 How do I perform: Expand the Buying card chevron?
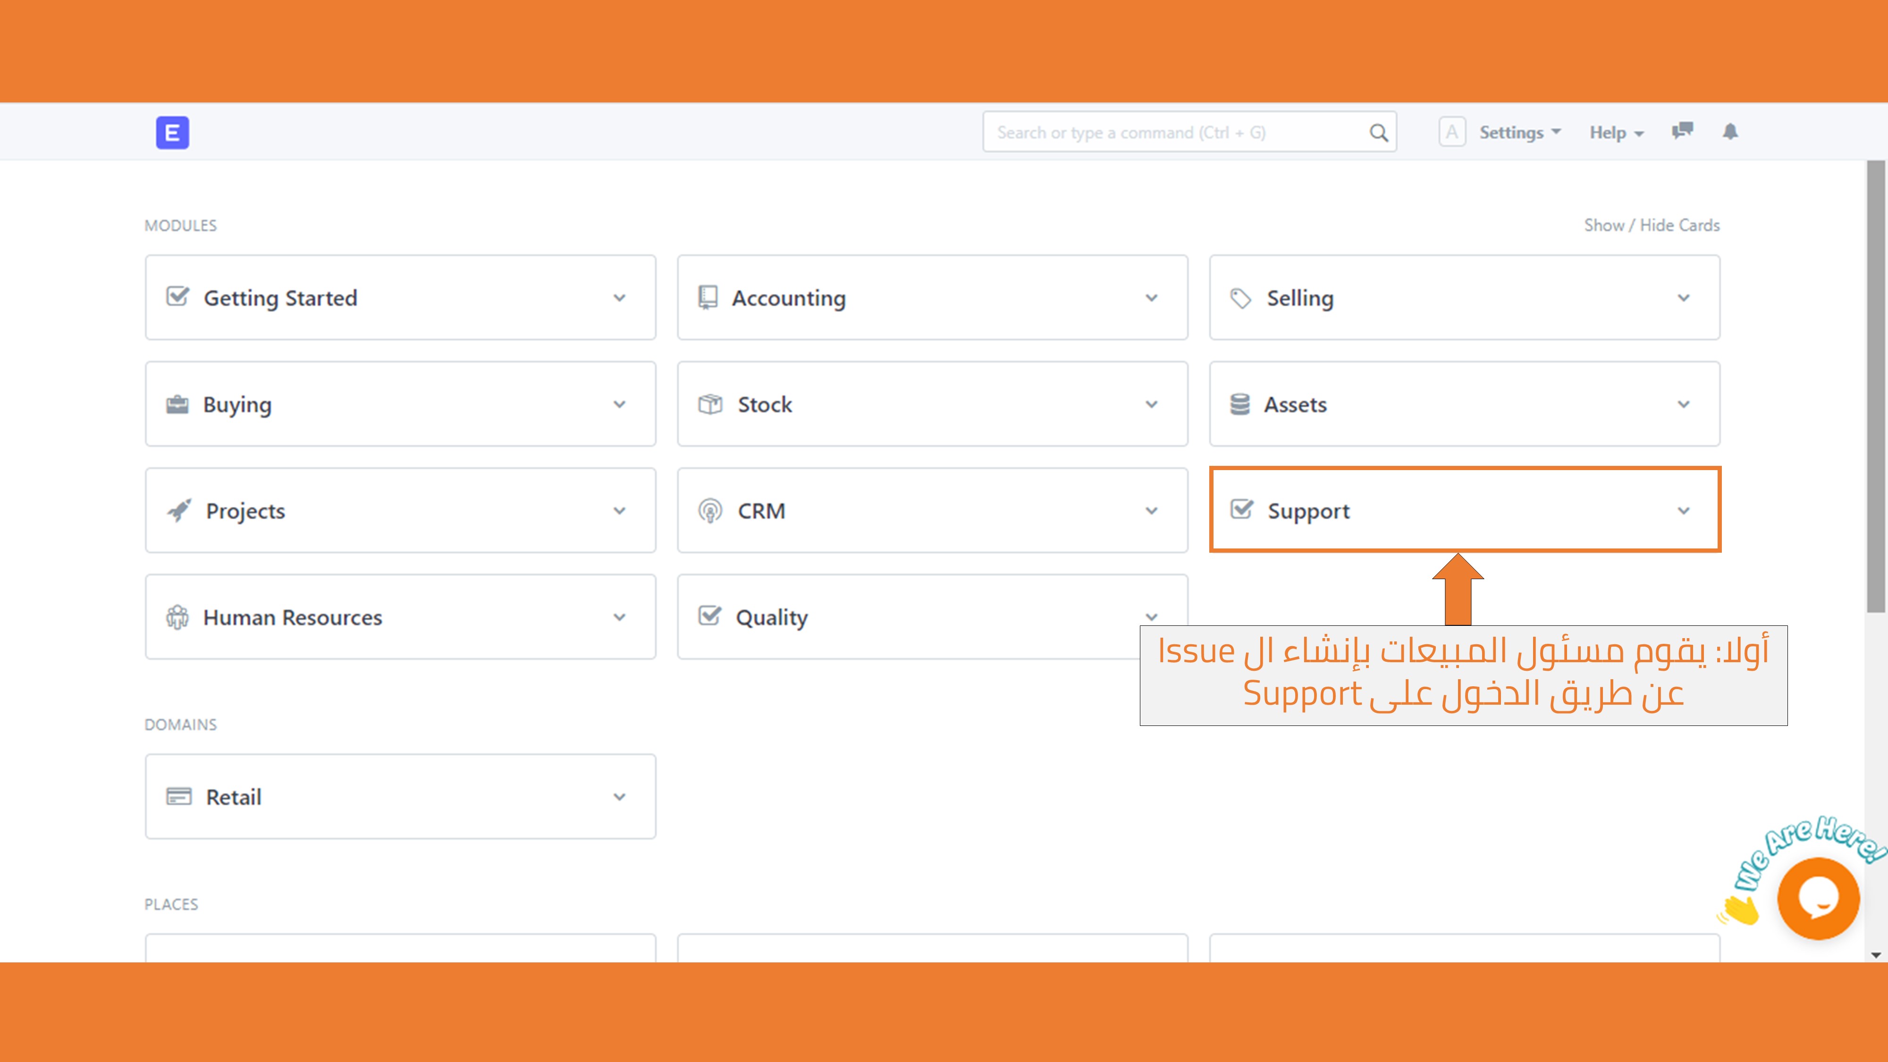[619, 404]
